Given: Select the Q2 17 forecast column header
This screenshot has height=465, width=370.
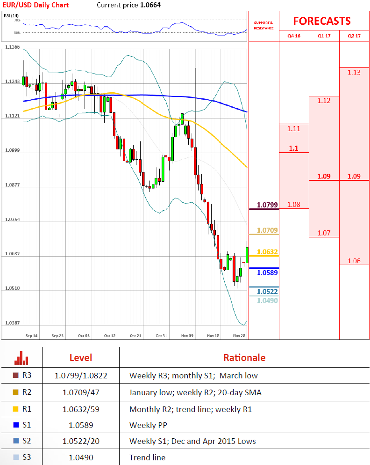Looking at the screenshot, I should pyautogui.click(x=354, y=36).
